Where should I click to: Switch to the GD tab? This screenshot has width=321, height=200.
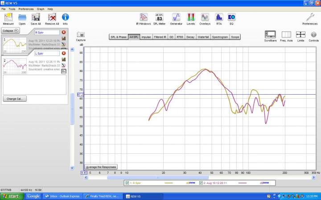(171, 37)
